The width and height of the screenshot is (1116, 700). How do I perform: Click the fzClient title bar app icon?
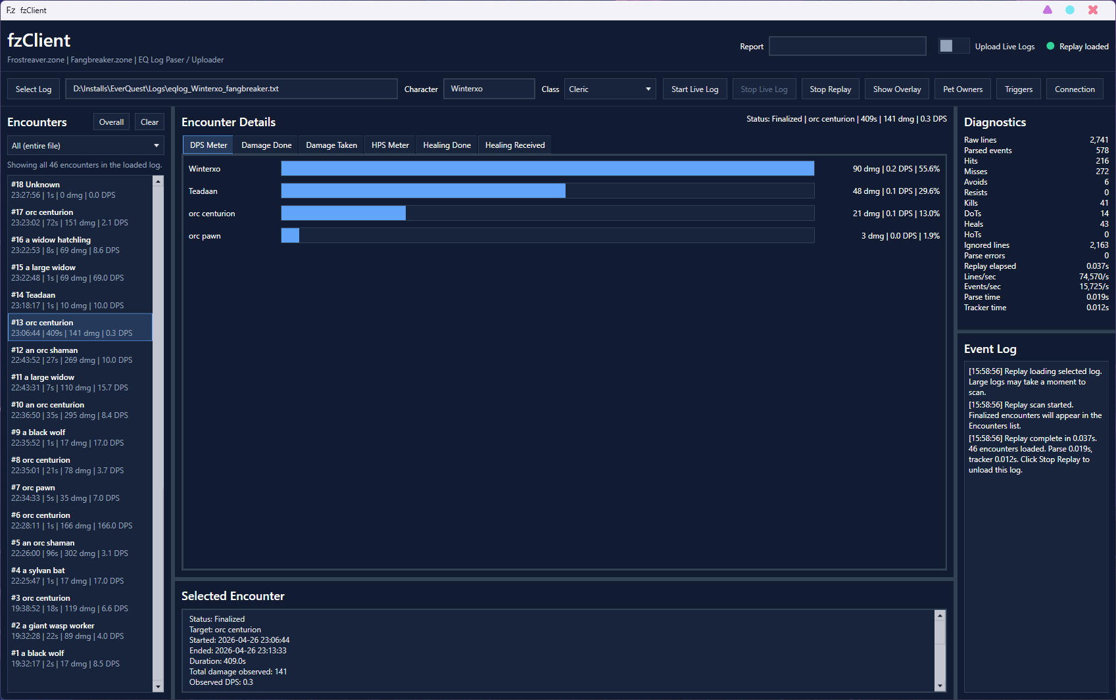[11, 10]
